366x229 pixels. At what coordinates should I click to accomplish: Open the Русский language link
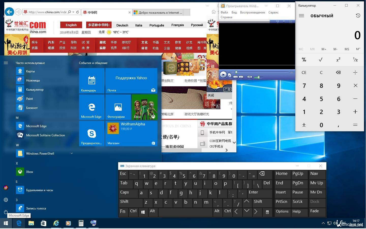click(197, 25)
